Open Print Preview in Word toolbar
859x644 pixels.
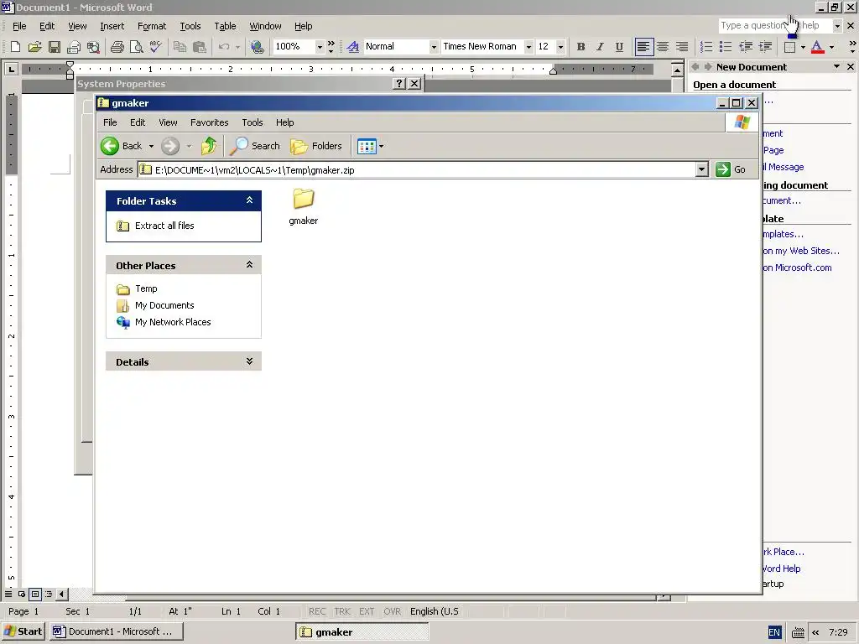(136, 47)
